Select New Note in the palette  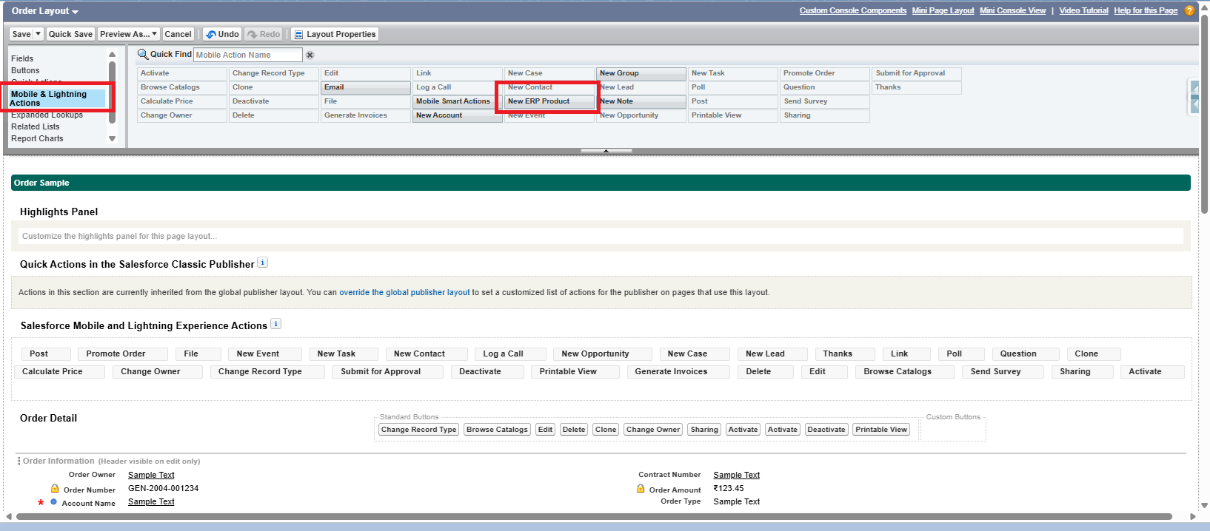pyautogui.click(x=641, y=101)
